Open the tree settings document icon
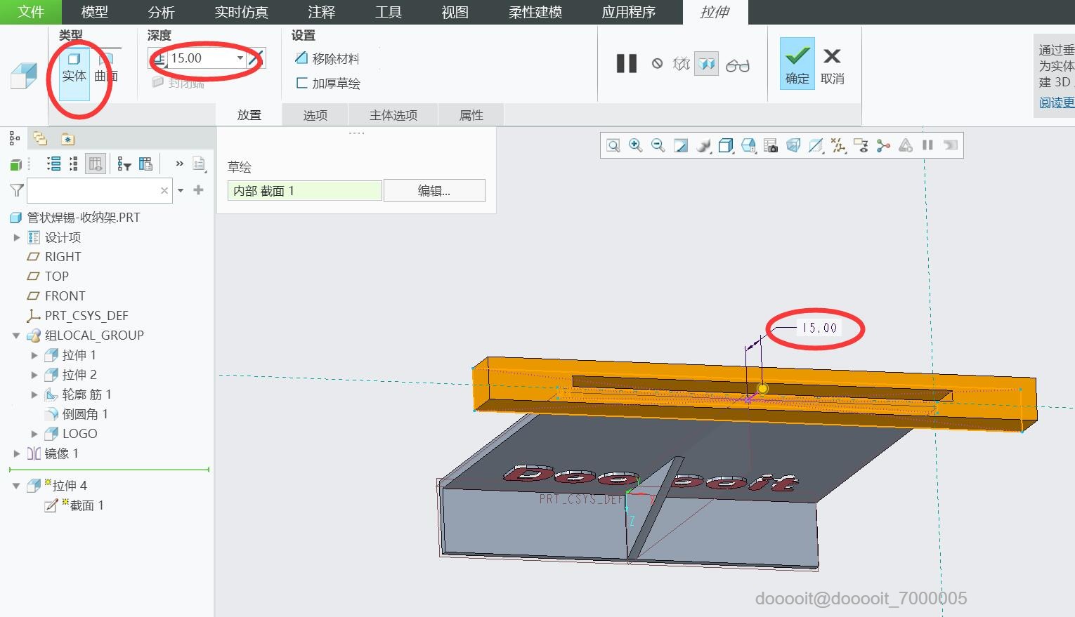Image resolution: width=1075 pixels, height=617 pixels. pyautogui.click(x=199, y=164)
